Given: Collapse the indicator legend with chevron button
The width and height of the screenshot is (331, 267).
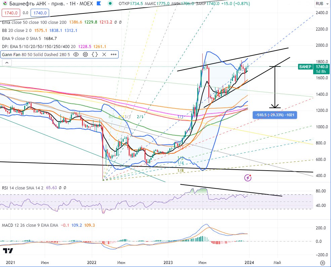Looking at the screenshot, I should [7, 63].
